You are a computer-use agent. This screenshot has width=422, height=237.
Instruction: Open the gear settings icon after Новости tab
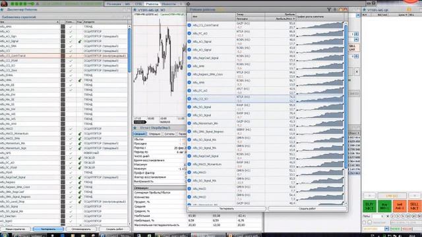[188, 4]
